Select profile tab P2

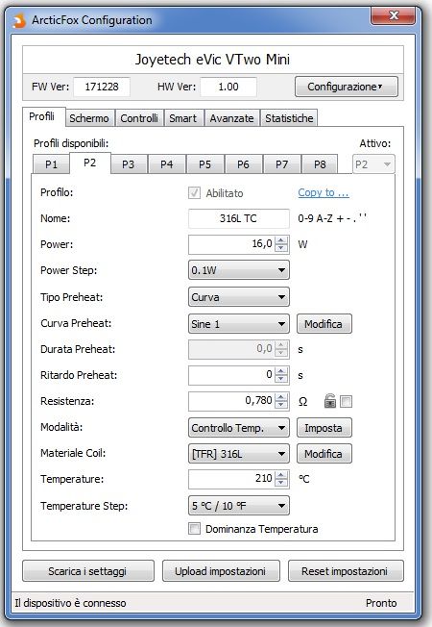tap(90, 163)
